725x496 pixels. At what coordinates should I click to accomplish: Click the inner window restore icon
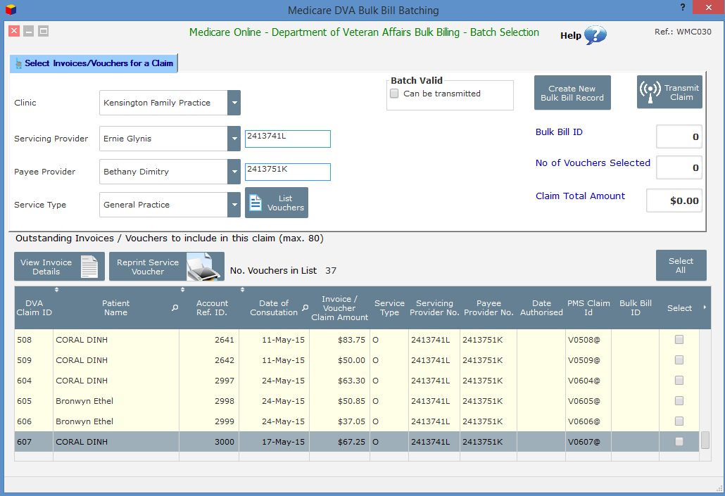click(x=44, y=31)
